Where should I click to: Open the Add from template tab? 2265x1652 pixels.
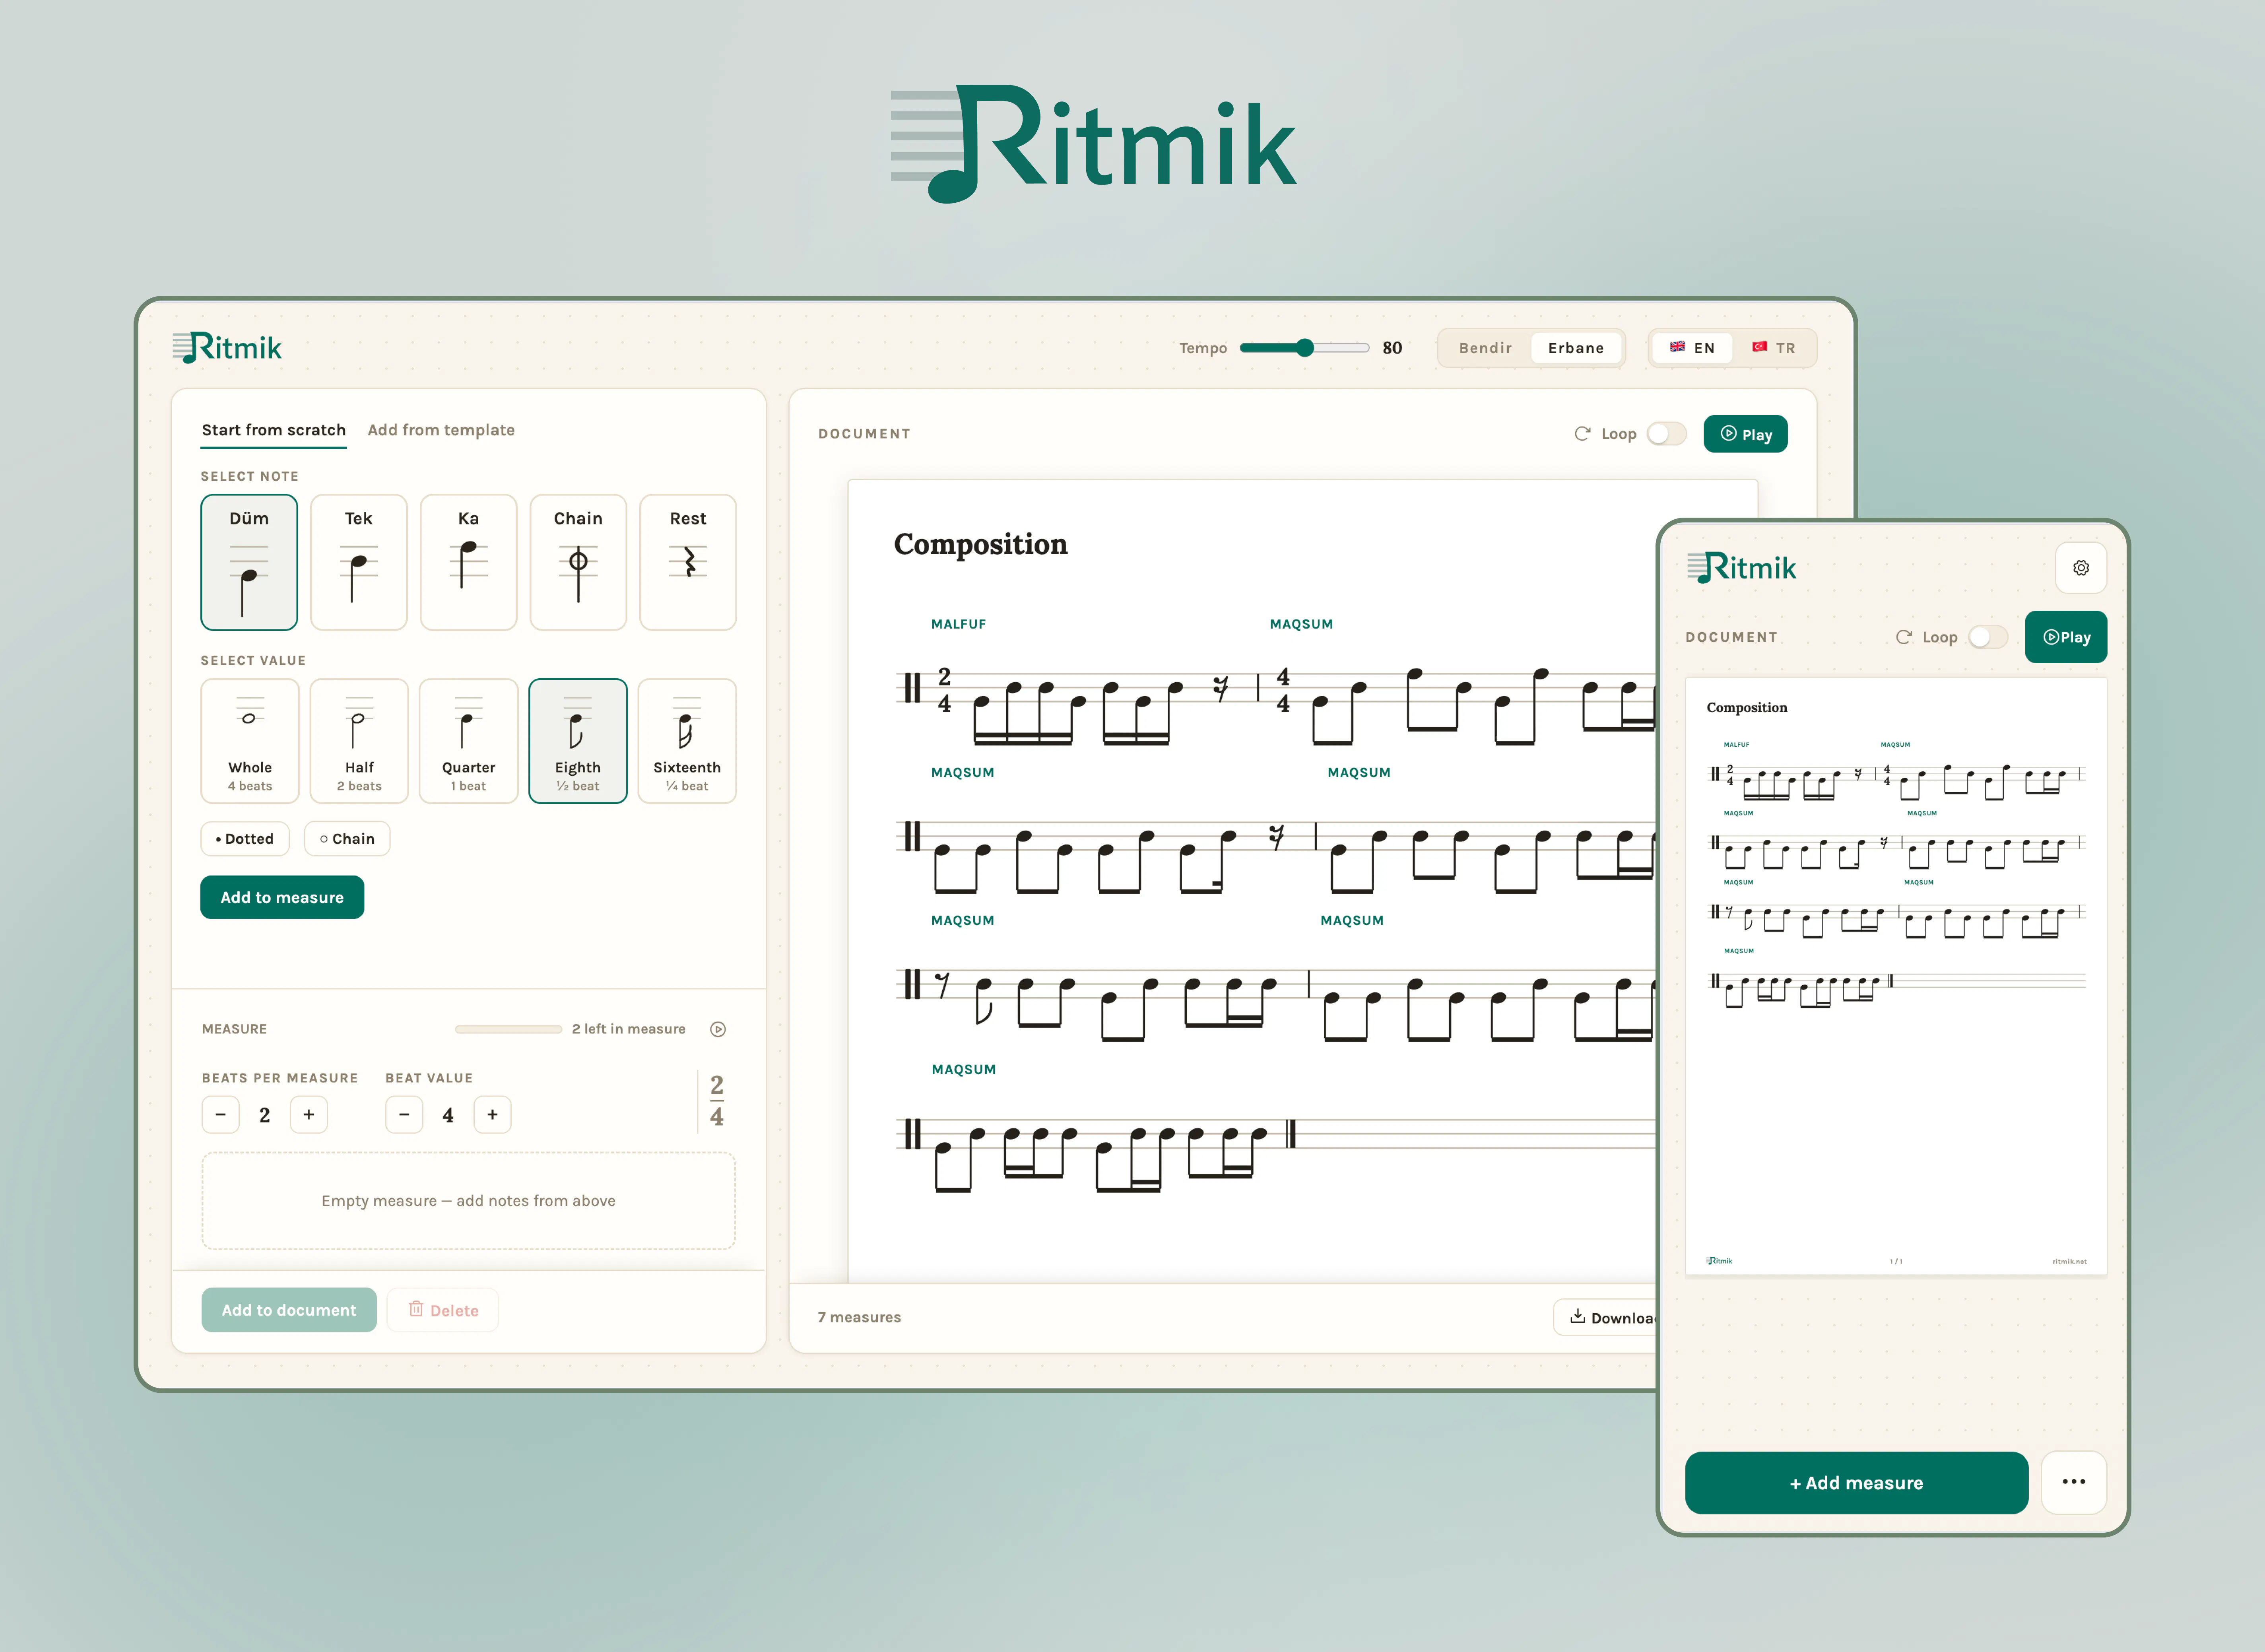441,430
